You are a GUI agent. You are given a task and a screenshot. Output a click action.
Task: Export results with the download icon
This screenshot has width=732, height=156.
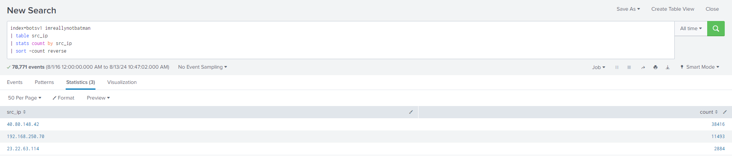point(667,67)
